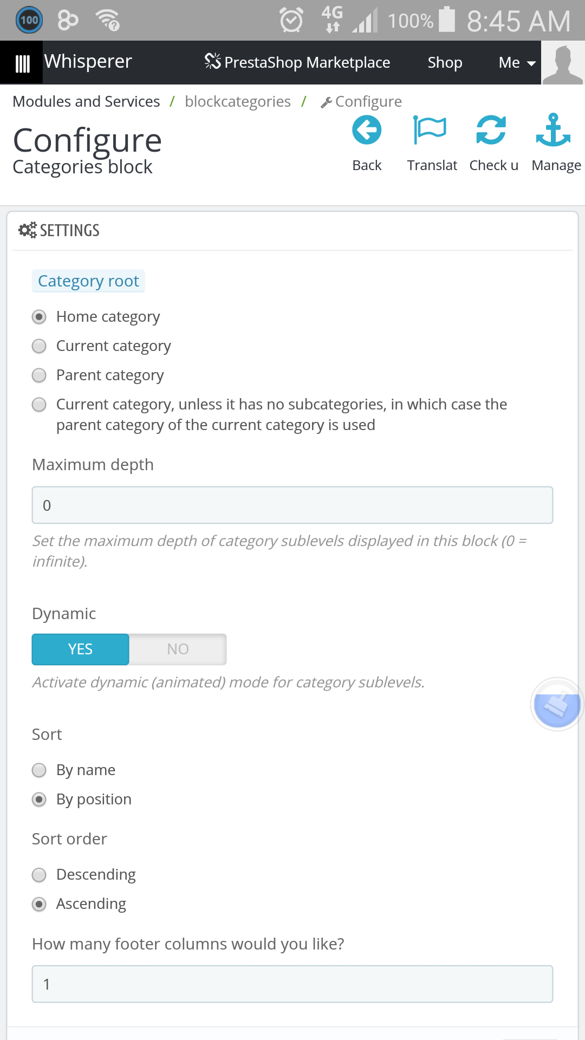This screenshot has width=585, height=1040.
Task: Open the Manage hooks anchor icon
Action: (x=553, y=130)
